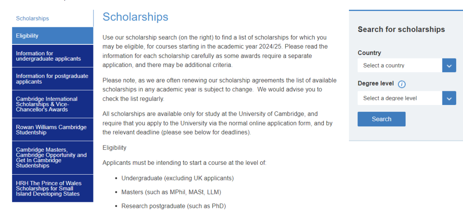Click the Scholarships page heading
The height and width of the screenshot is (216, 463).
(135, 17)
